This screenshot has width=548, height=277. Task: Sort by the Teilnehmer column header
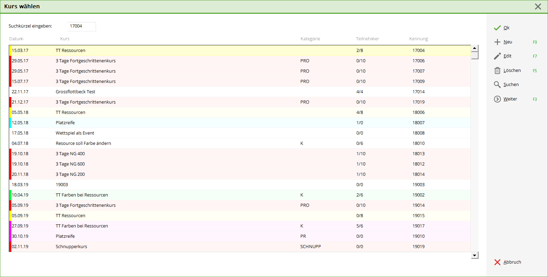coord(367,39)
